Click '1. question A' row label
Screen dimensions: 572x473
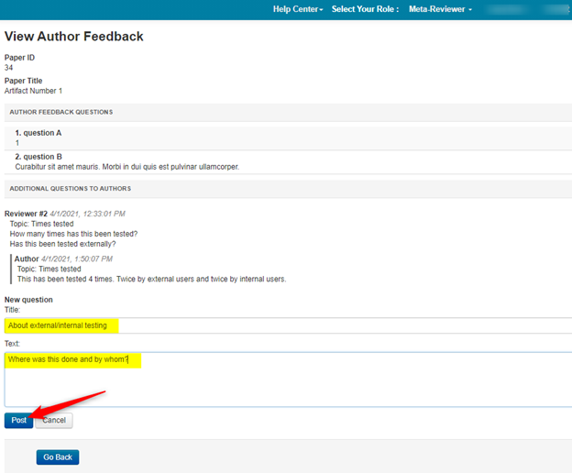point(38,133)
